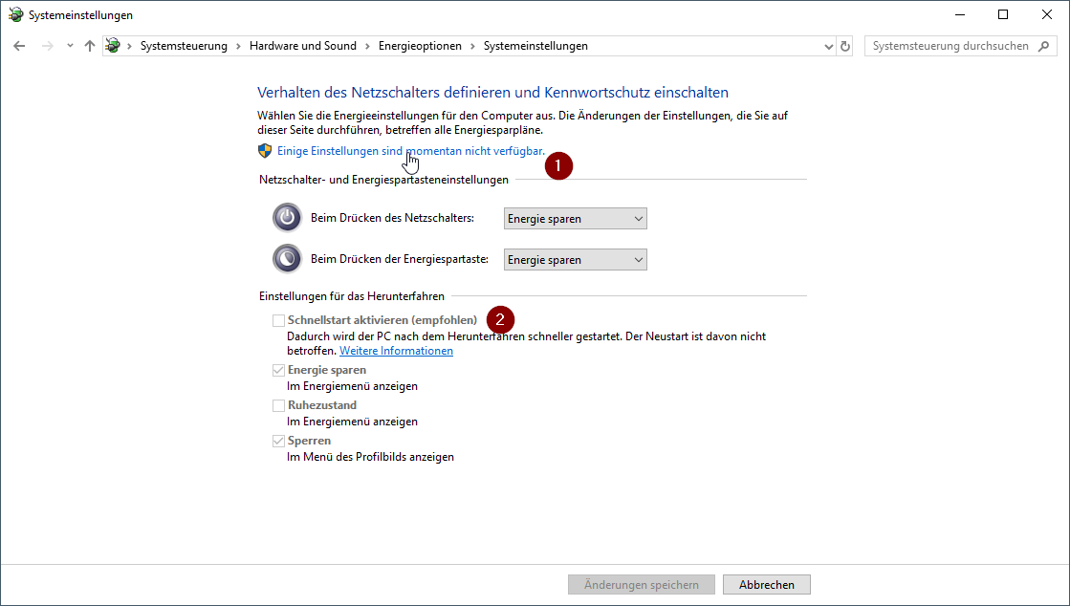The image size is (1070, 606).
Task: Open the Weitere Informationen link
Action: tap(397, 351)
